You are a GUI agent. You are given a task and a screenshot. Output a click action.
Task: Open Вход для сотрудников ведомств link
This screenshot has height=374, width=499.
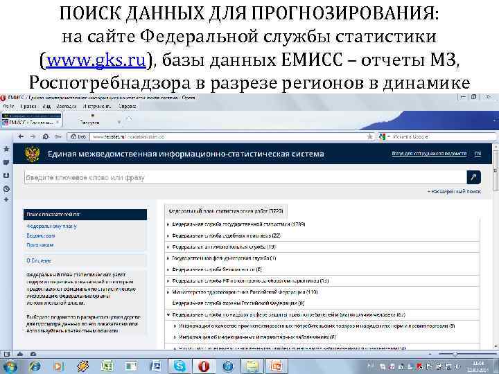point(429,154)
